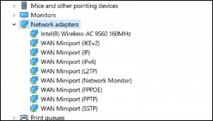Click the Mice and other pointing devices icon
This screenshot has height=121, width=213.
point(24,5)
